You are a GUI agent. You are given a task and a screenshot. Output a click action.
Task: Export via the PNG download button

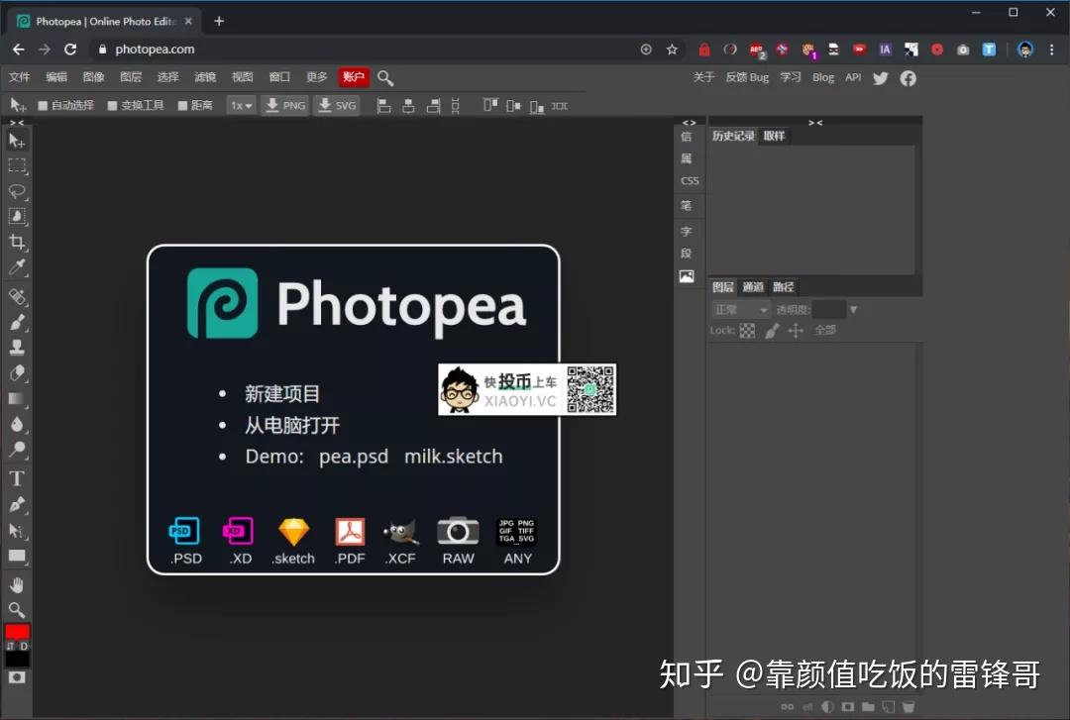[285, 106]
